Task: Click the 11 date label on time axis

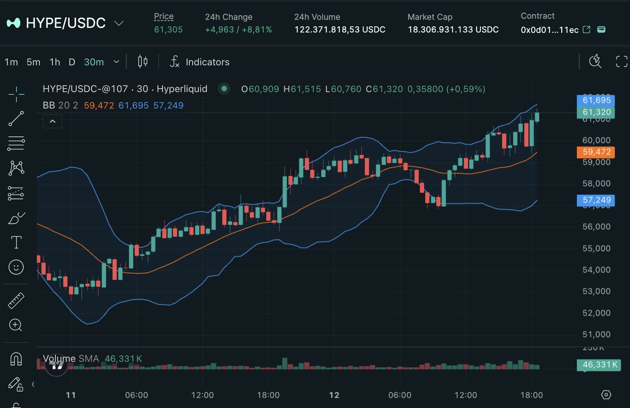Action: 71,395
